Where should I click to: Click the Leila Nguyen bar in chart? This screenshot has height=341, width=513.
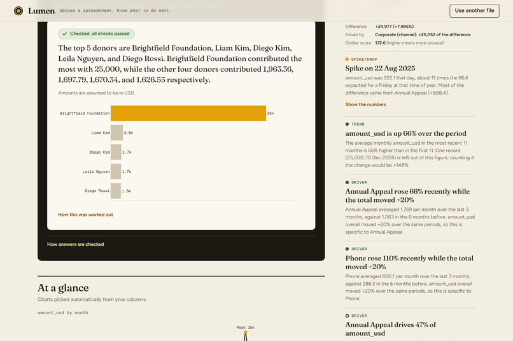(116, 171)
